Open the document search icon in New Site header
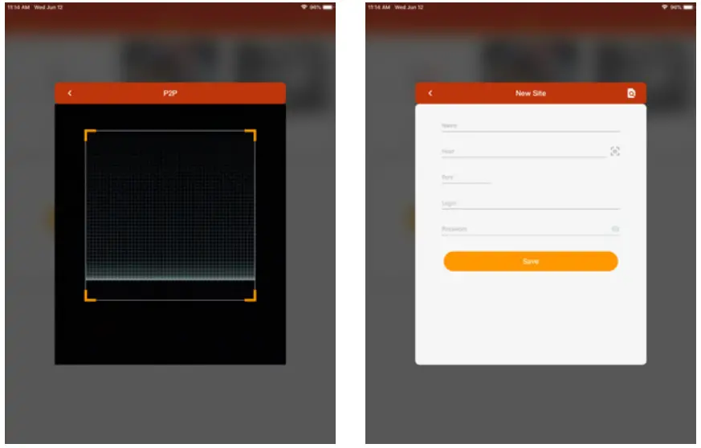Image resolution: width=701 pixels, height=448 pixels. pyautogui.click(x=631, y=93)
